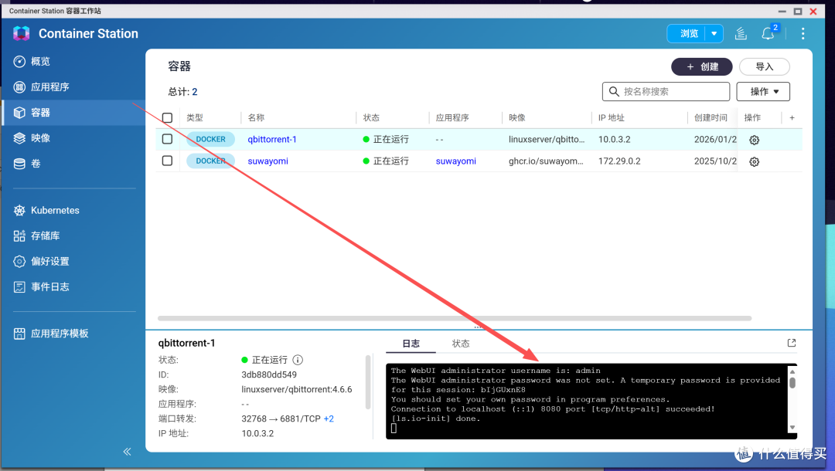835x471 pixels.
Task: Check the qbittorrent-1 row checkbox
Action: (x=167, y=139)
